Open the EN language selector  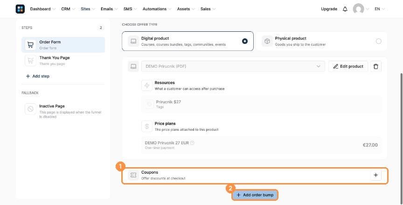pos(380,9)
